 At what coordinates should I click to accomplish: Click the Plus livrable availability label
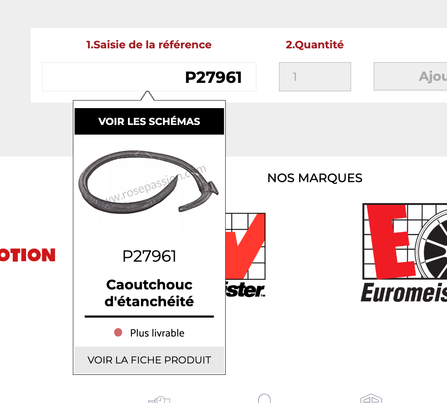[157, 333]
